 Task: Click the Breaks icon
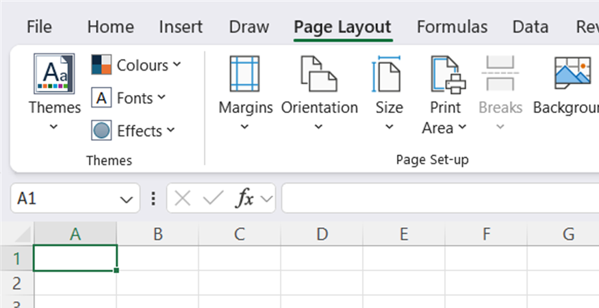pyautogui.click(x=500, y=73)
